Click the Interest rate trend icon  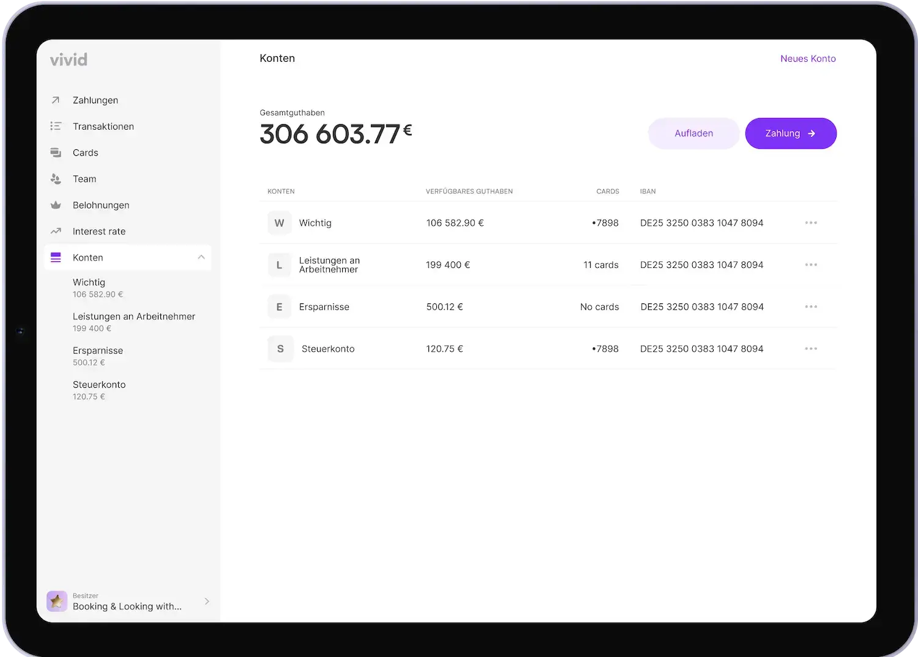[x=56, y=231]
